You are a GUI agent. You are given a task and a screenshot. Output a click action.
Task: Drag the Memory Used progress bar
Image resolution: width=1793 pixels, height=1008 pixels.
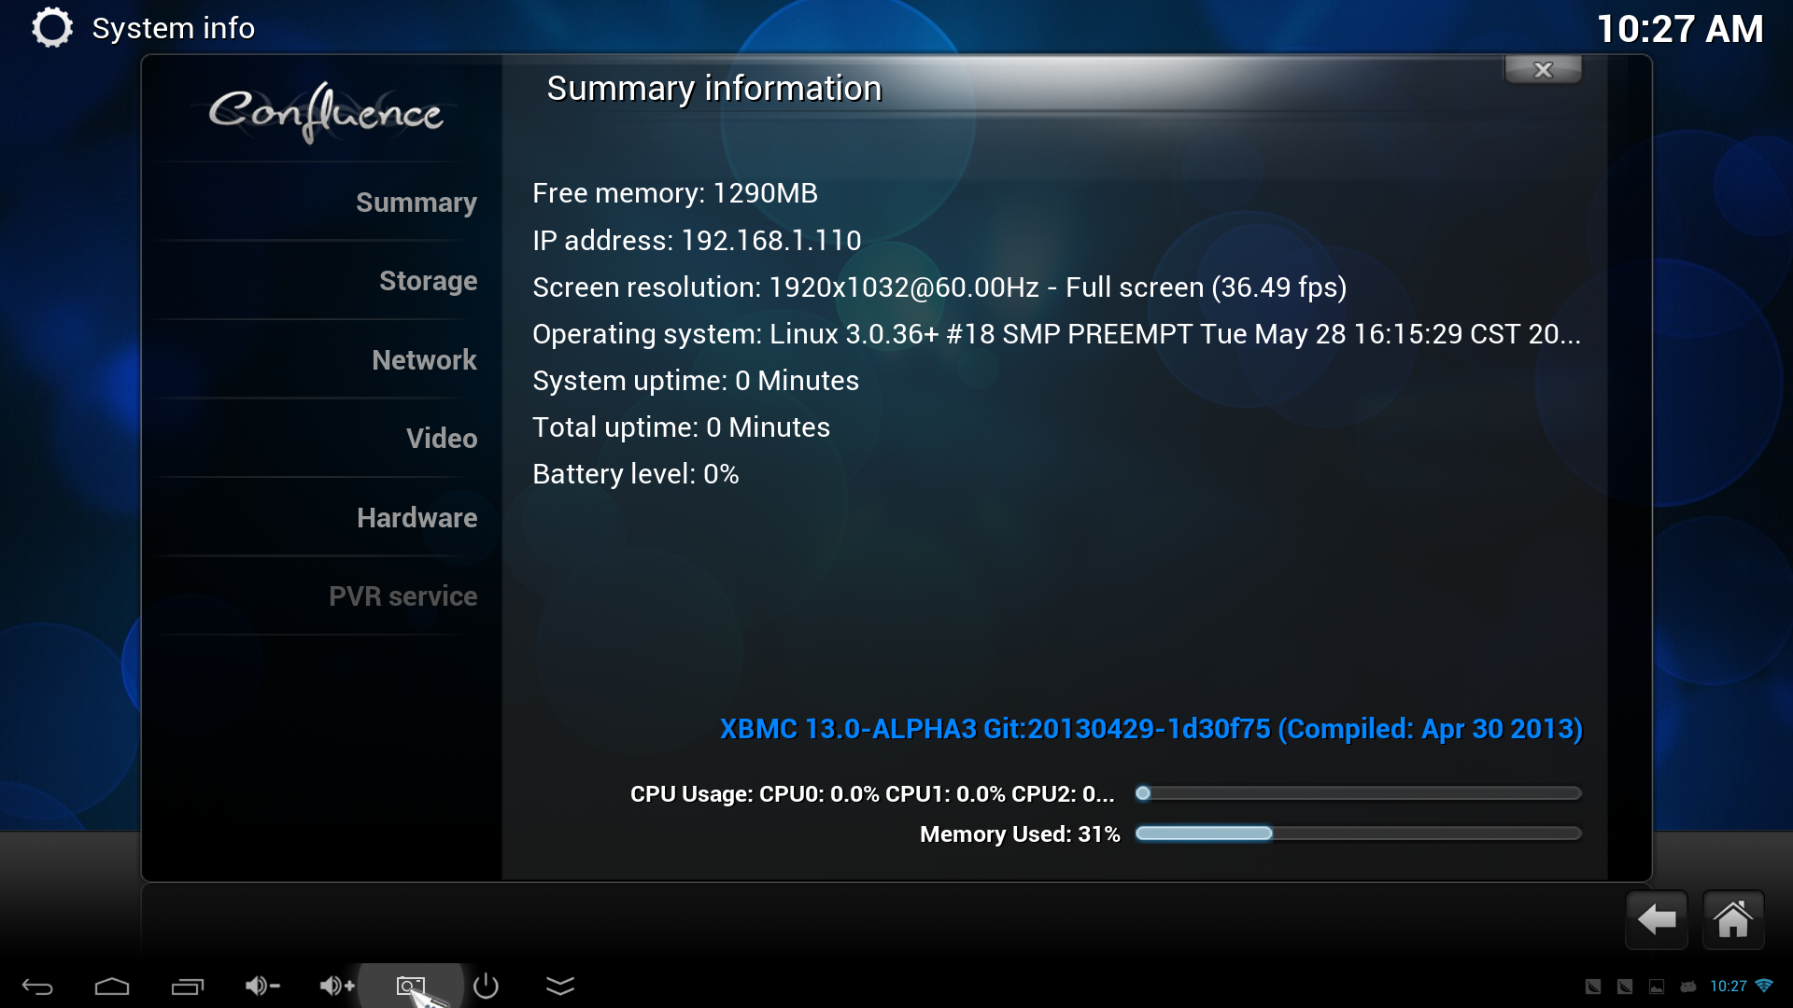[1355, 833]
